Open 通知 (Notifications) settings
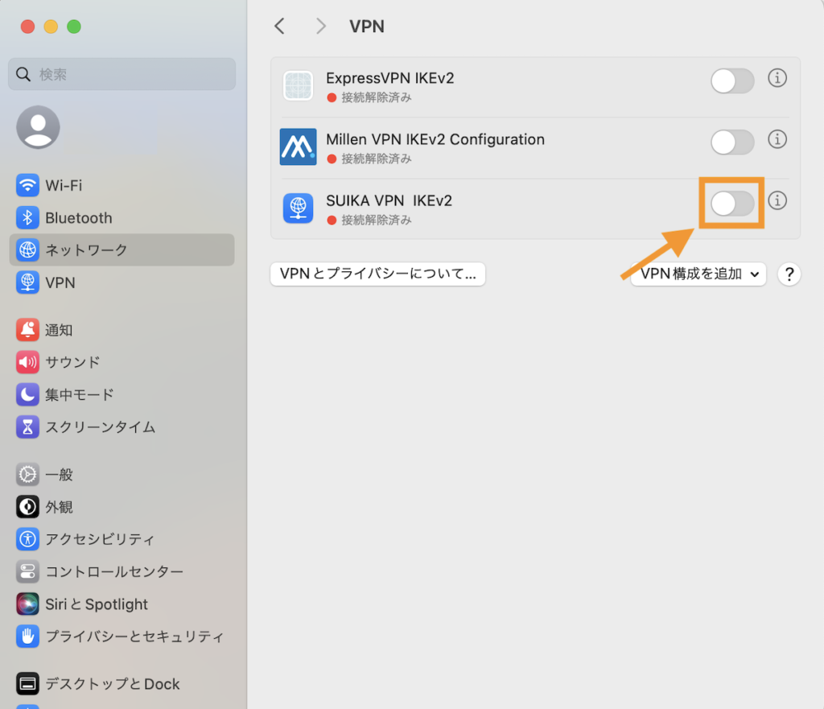 coord(56,330)
